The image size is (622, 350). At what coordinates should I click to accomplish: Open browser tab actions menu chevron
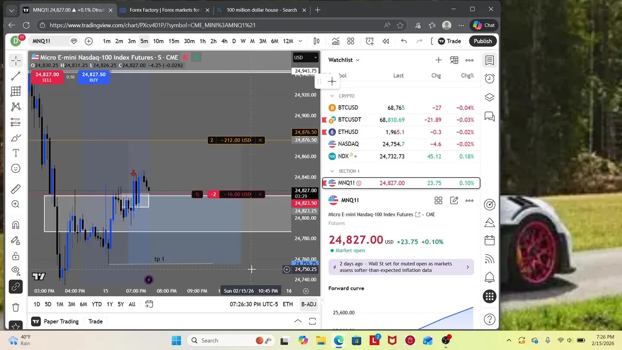(x=11, y=10)
